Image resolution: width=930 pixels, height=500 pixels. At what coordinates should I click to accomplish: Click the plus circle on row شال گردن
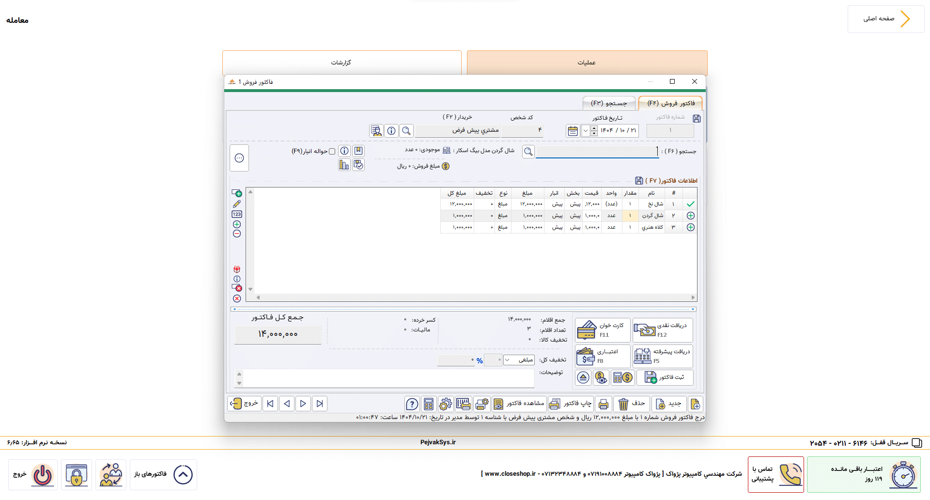pyautogui.click(x=691, y=216)
